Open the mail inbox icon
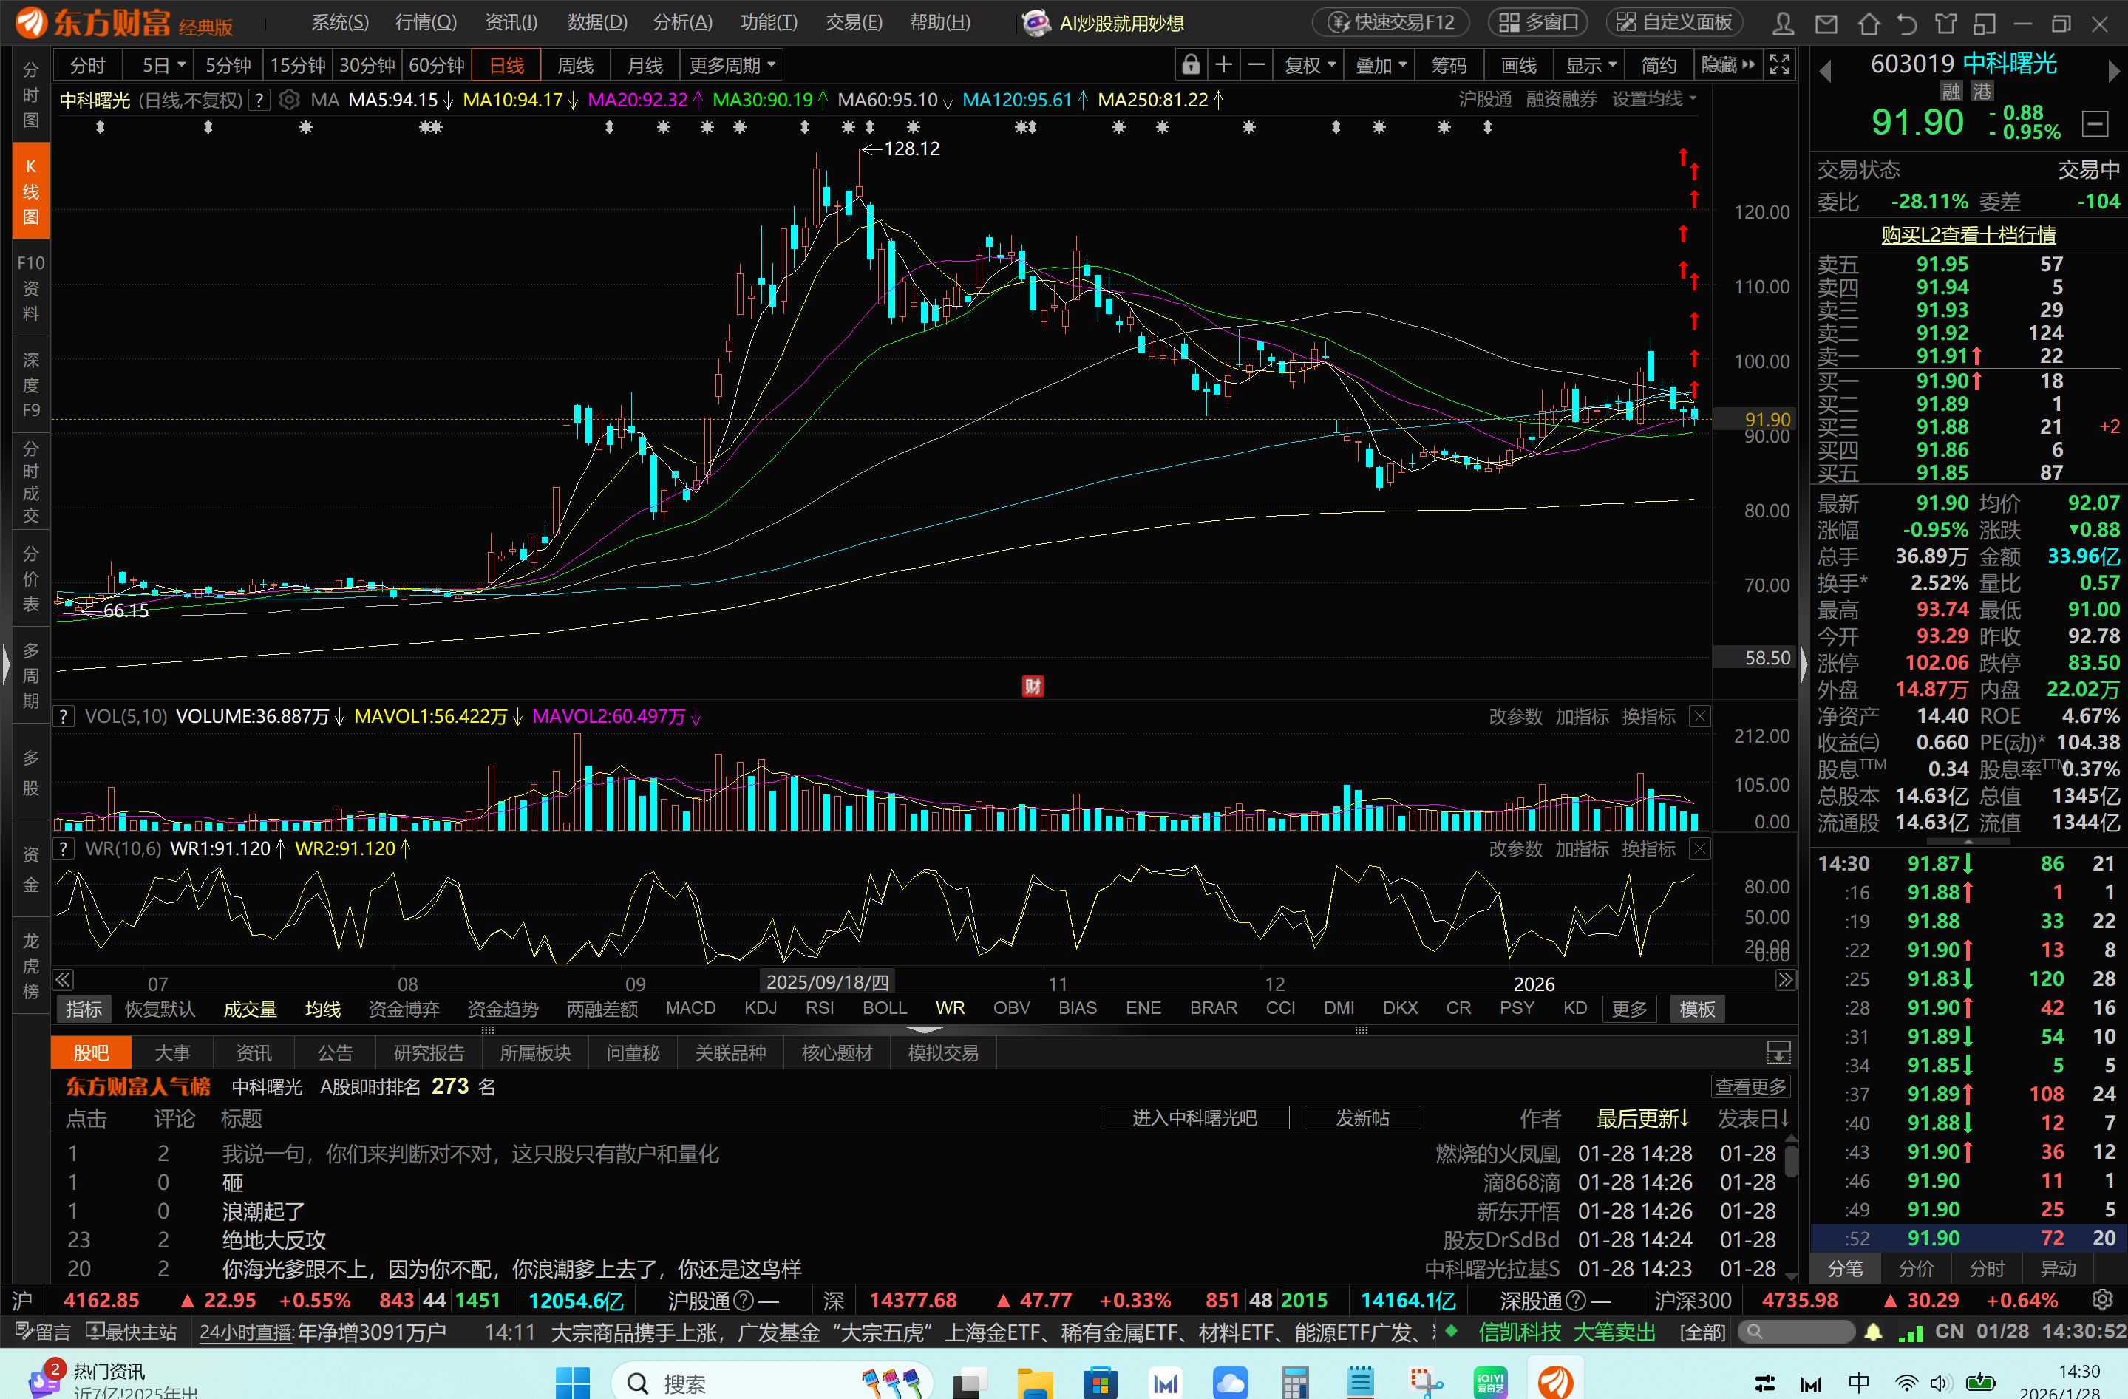This screenshot has height=1399, width=2128. click(x=1826, y=23)
